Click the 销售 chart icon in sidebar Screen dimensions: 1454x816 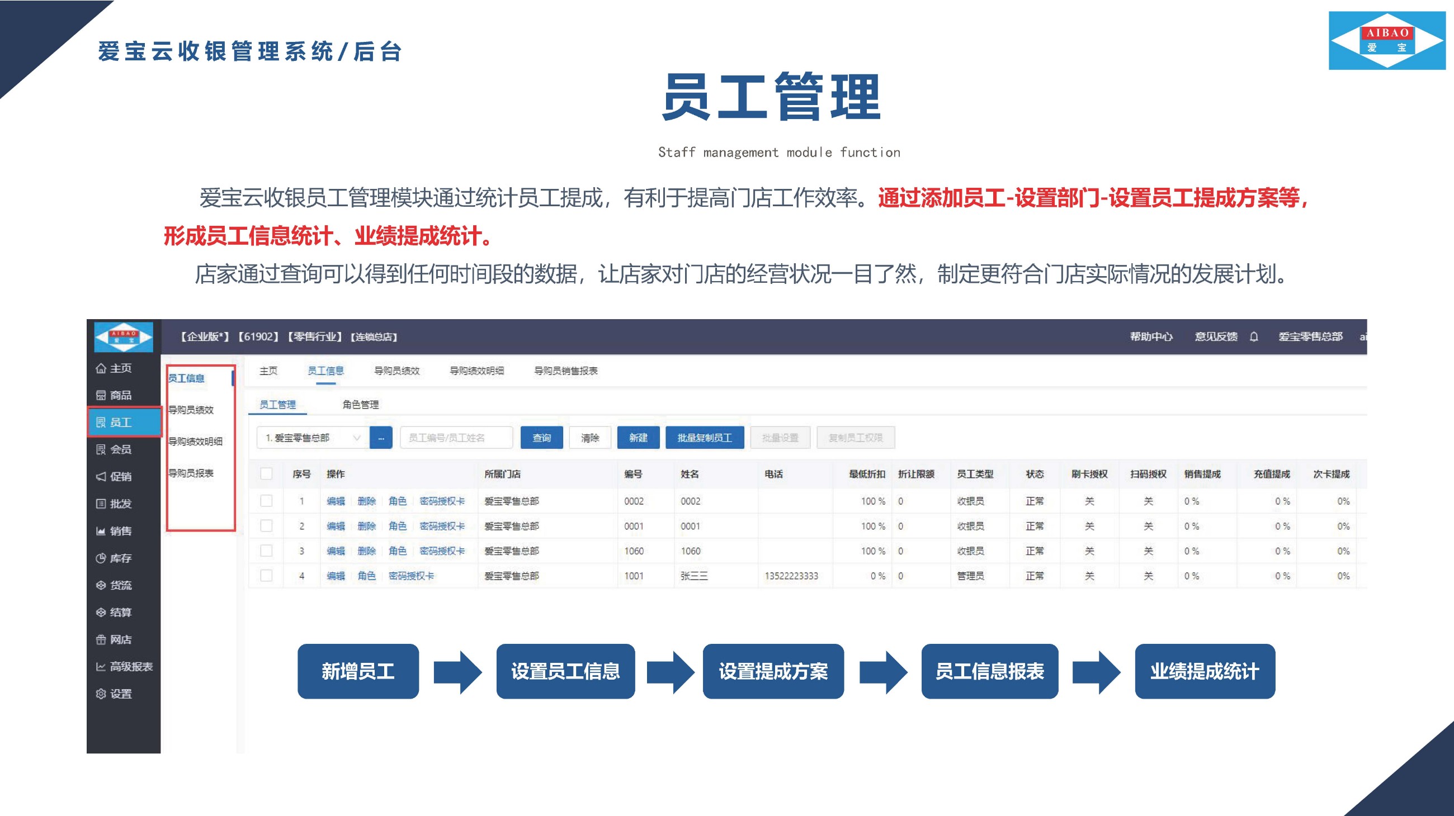click(x=101, y=530)
